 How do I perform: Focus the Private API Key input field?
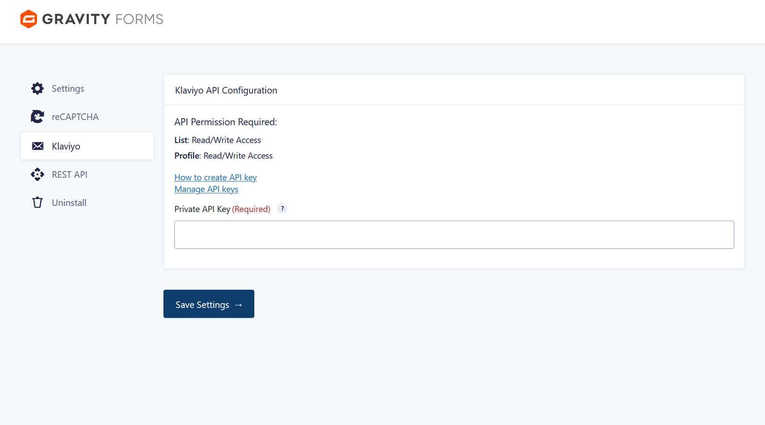coord(454,234)
